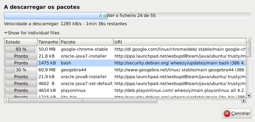Sort by the Estado column header

[21, 42]
